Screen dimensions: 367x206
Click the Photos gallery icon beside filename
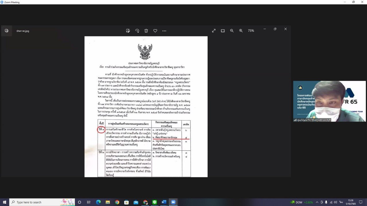click(7, 31)
